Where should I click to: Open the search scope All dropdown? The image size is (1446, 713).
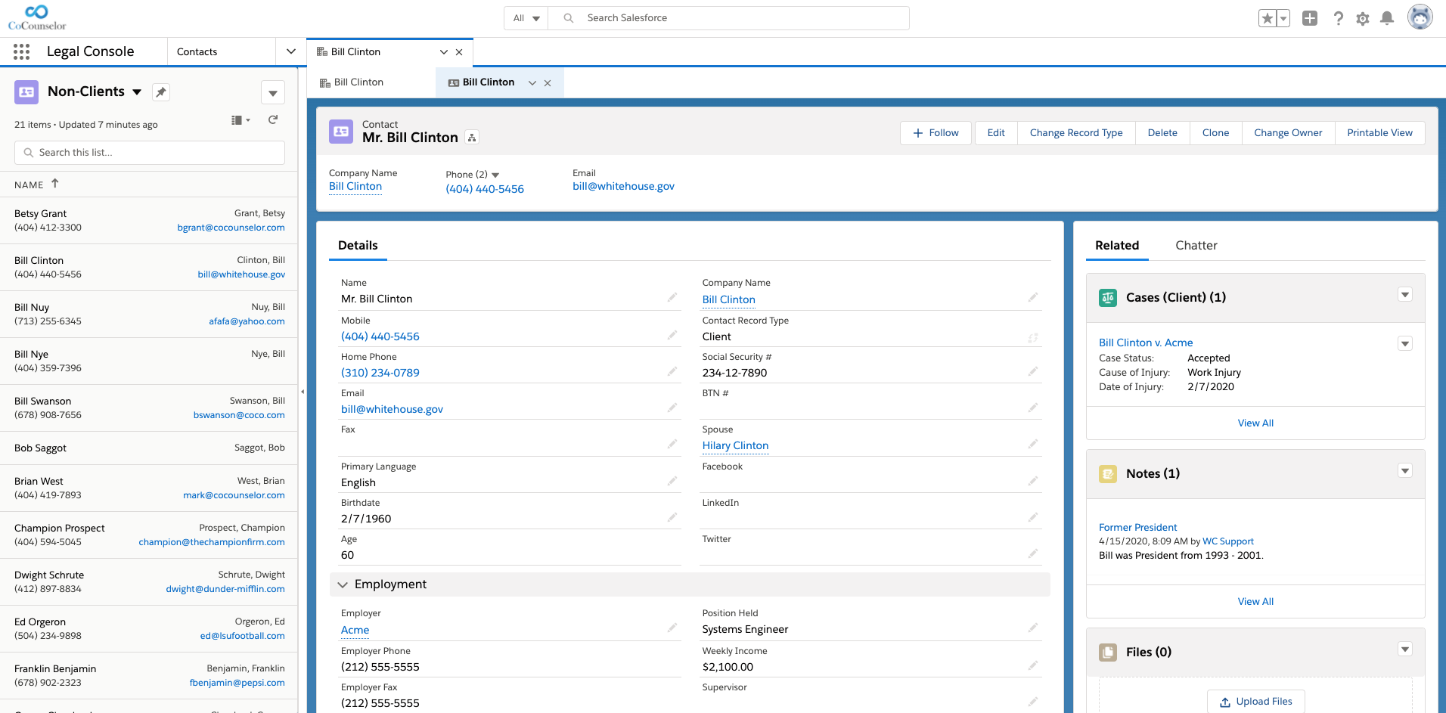[x=526, y=18]
